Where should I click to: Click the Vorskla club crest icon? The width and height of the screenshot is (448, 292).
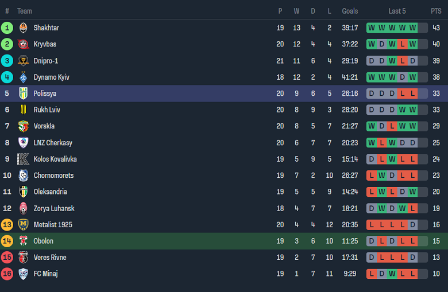tap(24, 126)
